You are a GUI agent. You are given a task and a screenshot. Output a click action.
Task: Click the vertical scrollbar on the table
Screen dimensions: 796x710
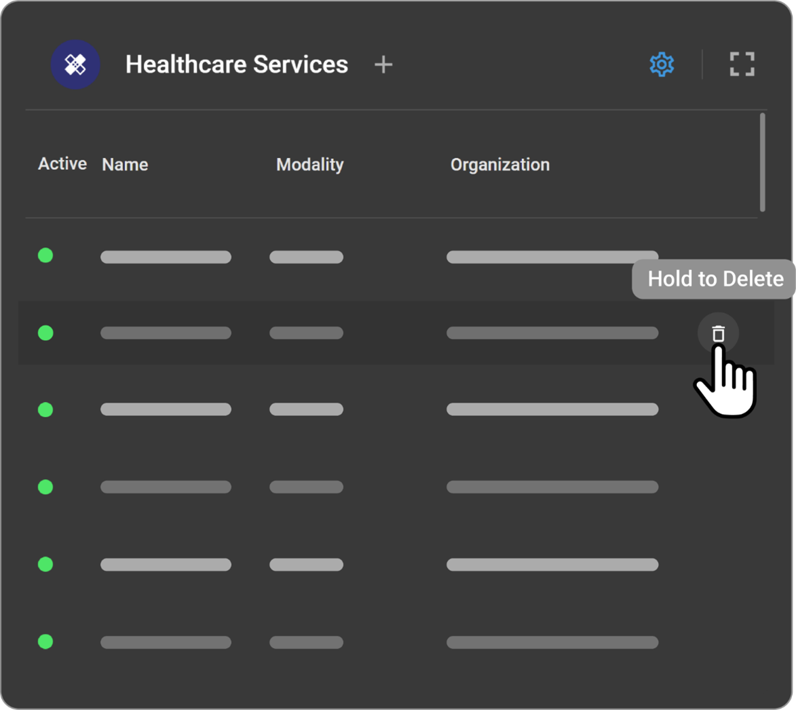coord(762,163)
